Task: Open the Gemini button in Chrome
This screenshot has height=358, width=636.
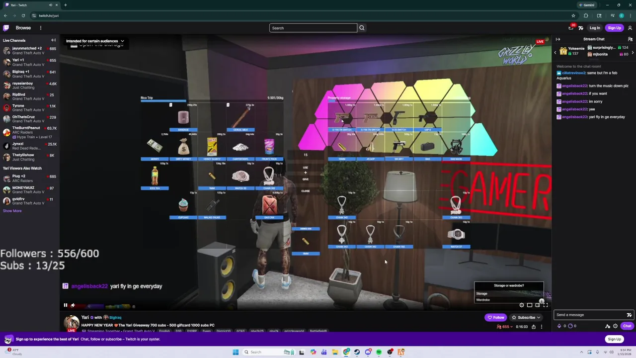Action: point(586,5)
